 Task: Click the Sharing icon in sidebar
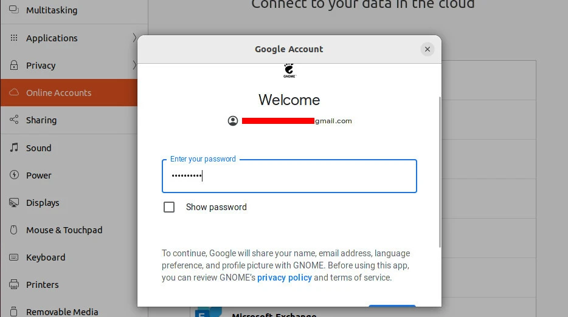point(13,120)
